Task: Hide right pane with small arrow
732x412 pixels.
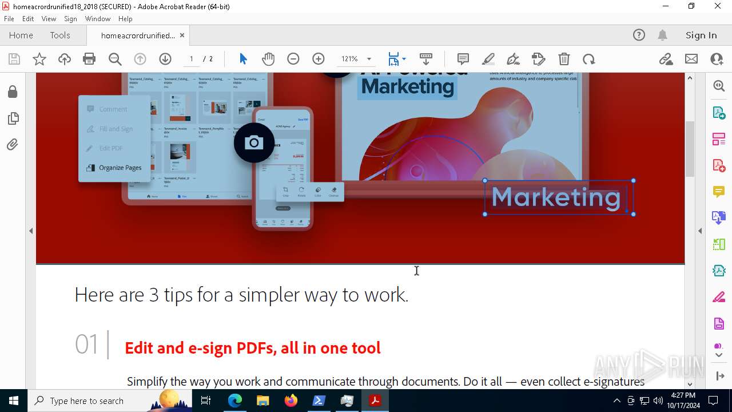Action: 700,231
